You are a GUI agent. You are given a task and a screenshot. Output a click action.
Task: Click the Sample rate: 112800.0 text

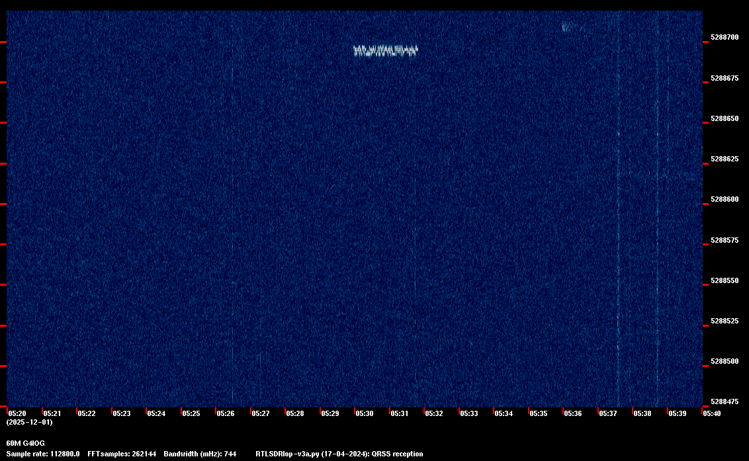[x=43, y=454]
